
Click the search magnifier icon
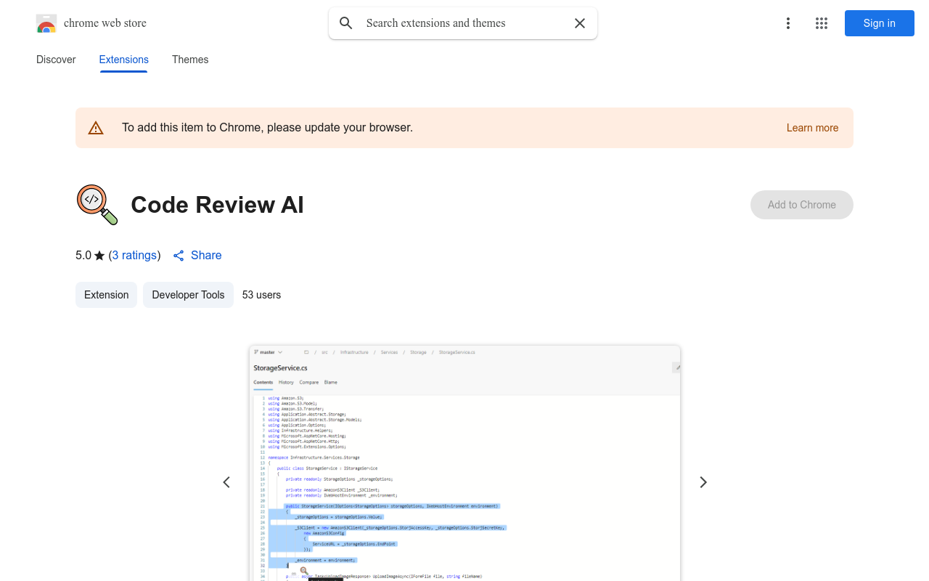coord(346,23)
